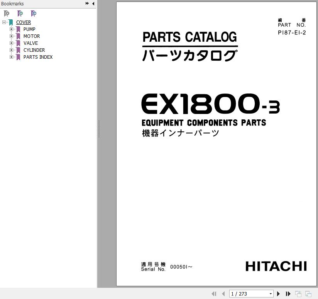This screenshot has width=318, height=299.
Task: Go to the first page
Action: (x=214, y=294)
